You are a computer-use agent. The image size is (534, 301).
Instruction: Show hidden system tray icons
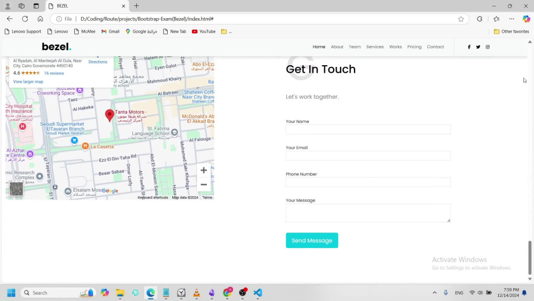(435, 293)
